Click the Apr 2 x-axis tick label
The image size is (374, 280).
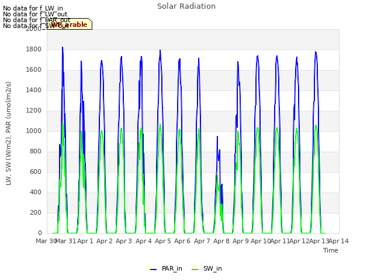pyautogui.click(x=105, y=241)
